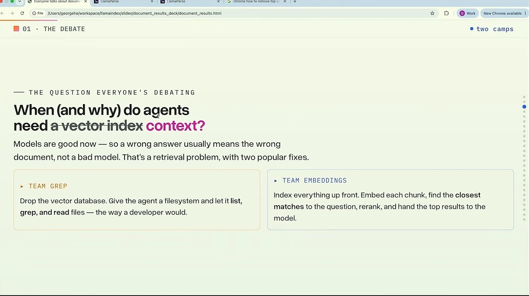
Task: Jump to the bottommost slide navigation dot
Action: (x=524, y=220)
